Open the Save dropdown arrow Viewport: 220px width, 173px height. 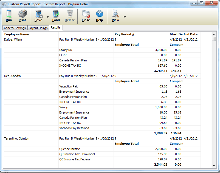tap(47, 17)
